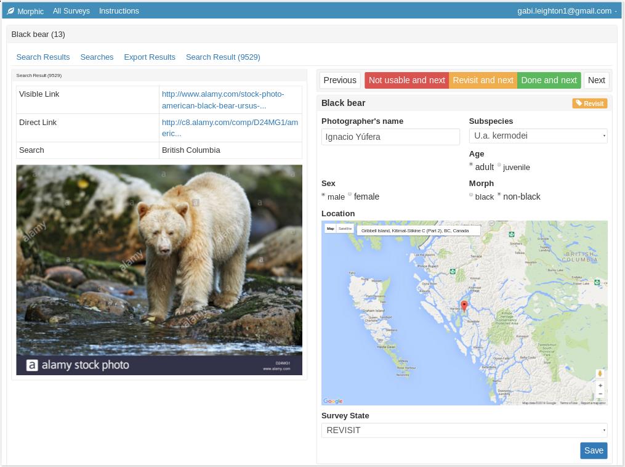This screenshot has width=625, height=467.
Task: Open the user account email dropdown
Action: (x=567, y=11)
